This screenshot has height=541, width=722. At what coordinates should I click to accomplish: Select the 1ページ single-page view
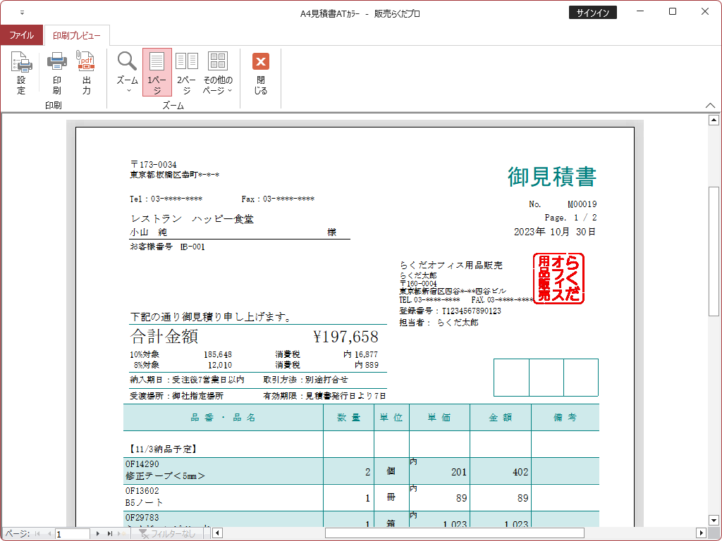157,73
